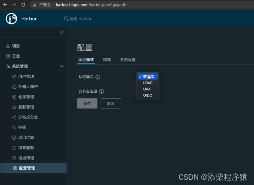Click the browser back arrow
This screenshot has height=185, width=254.
5,5
